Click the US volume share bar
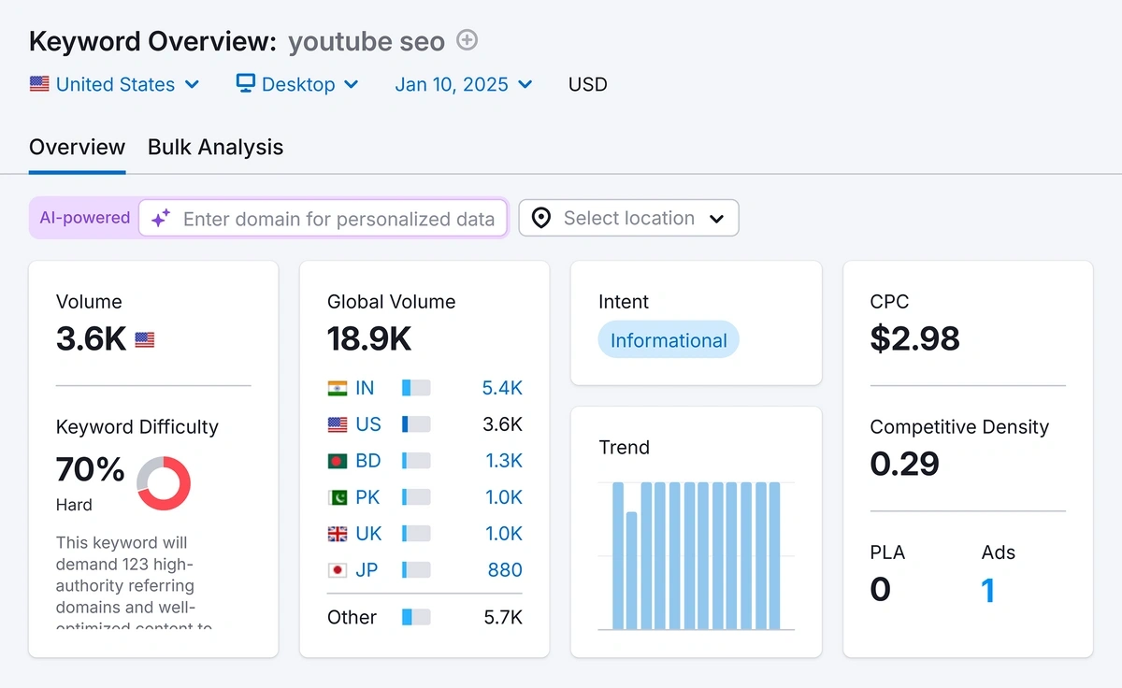The image size is (1122, 688). tap(416, 424)
